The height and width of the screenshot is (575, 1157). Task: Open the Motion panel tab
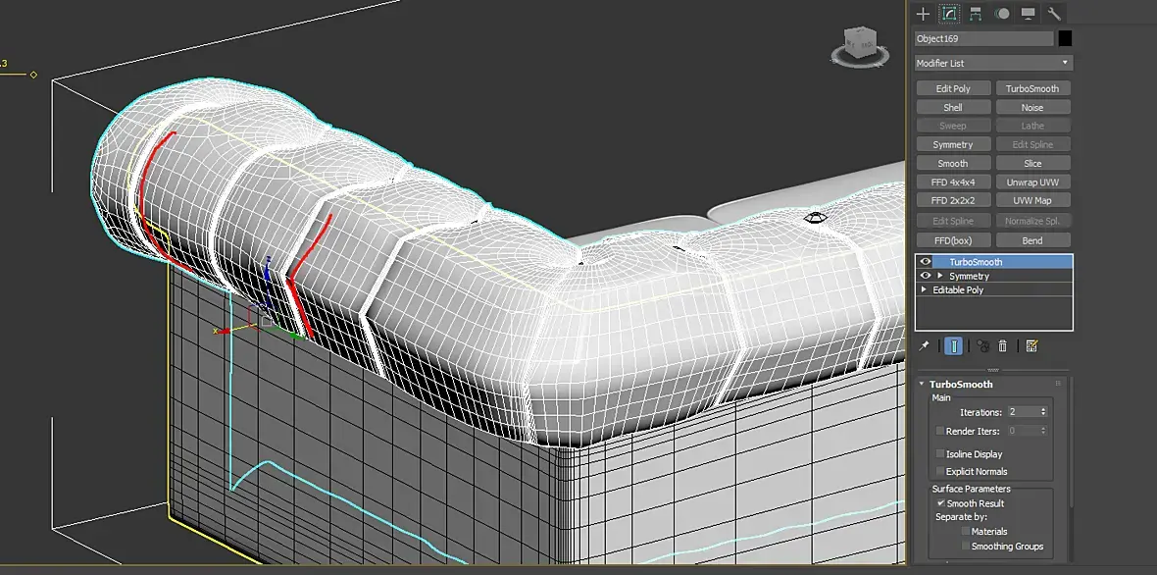[1002, 14]
